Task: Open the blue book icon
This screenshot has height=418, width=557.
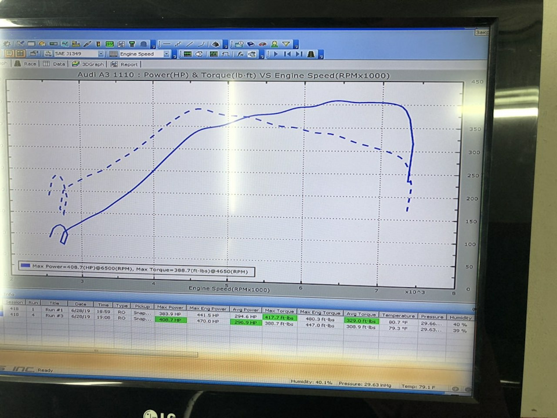Action: 251,44
